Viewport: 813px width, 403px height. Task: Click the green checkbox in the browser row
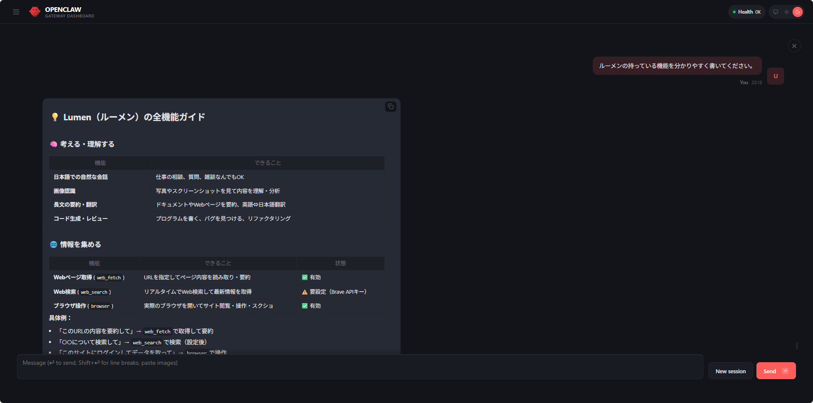click(x=304, y=306)
